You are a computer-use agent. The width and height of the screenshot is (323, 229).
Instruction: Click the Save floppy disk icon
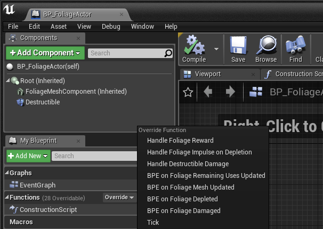pos(238,45)
